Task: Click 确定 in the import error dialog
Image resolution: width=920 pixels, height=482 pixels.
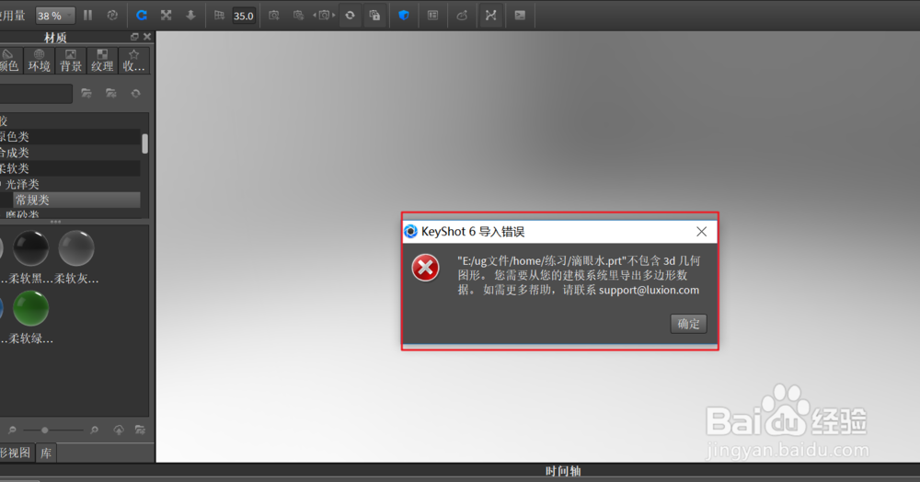Action: (688, 324)
